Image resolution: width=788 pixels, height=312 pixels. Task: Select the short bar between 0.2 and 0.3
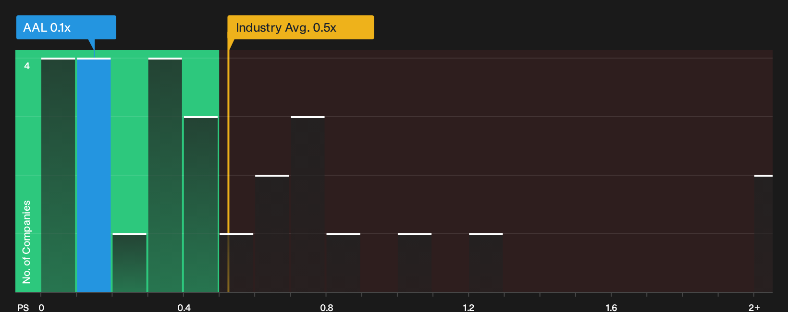point(129,263)
